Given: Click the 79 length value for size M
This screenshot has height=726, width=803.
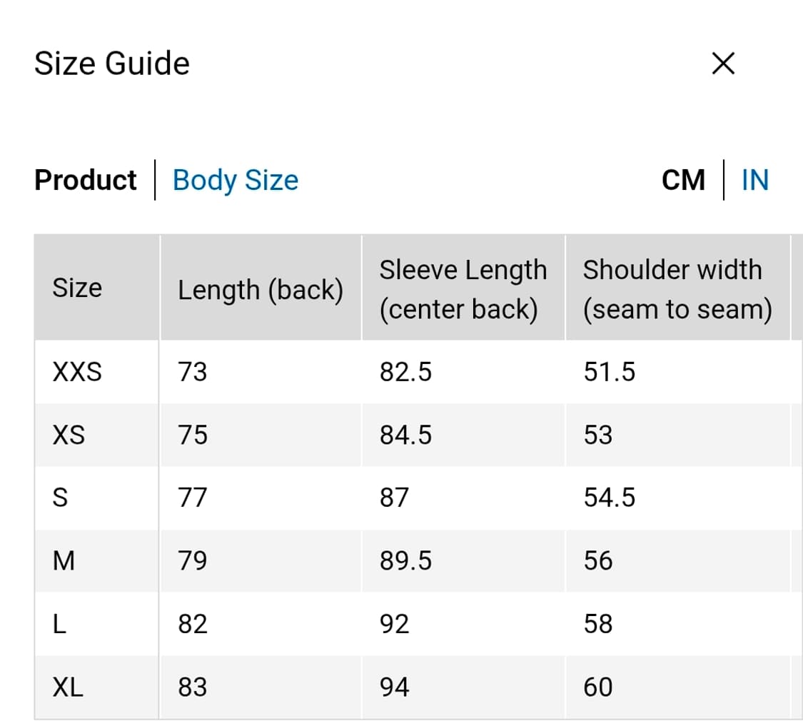Looking at the screenshot, I should pos(193,561).
